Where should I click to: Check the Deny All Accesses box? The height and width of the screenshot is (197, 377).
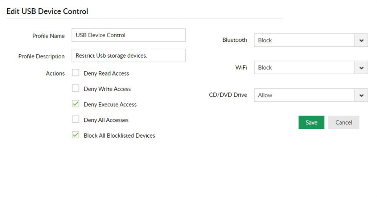(75, 120)
